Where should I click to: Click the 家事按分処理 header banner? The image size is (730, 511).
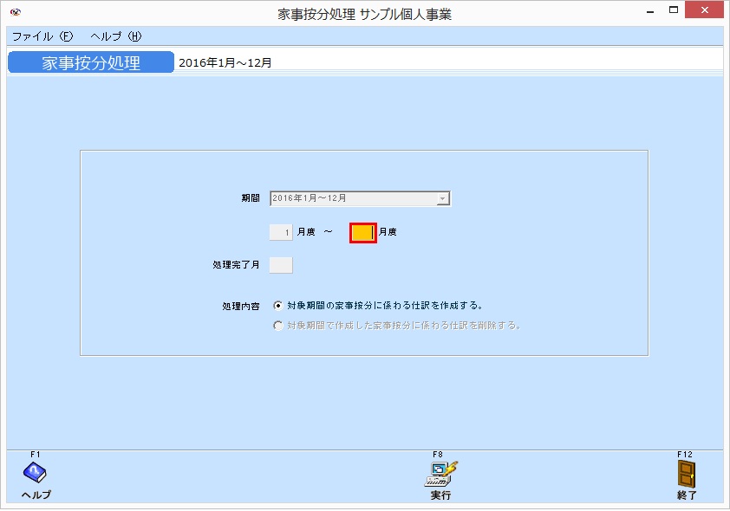point(90,61)
